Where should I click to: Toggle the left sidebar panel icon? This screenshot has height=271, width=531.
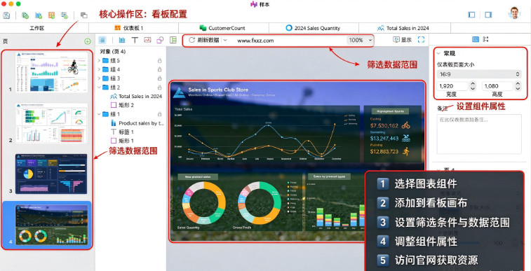471,15
